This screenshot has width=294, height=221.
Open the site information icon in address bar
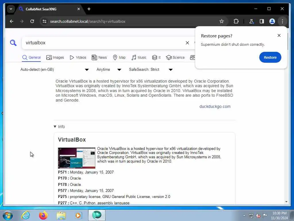pos(45,21)
